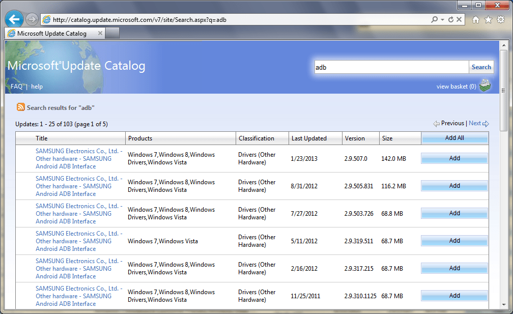Add the version 2.9.319.511 driver
513x314 pixels.
(454, 241)
